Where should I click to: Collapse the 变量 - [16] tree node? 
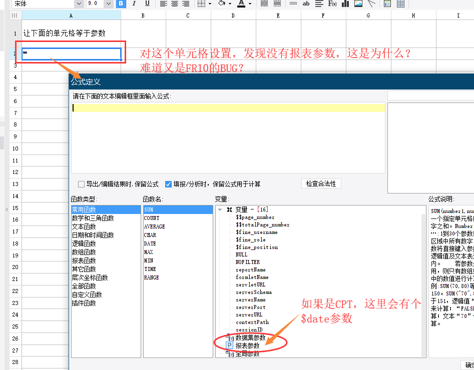click(x=220, y=209)
